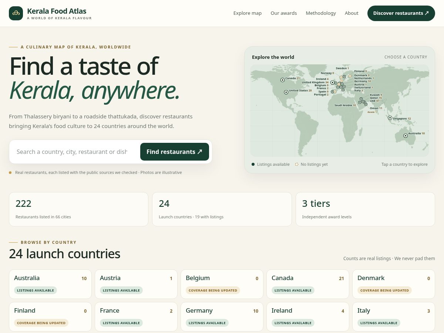Click the Find restaurants button
The image size is (444, 333).
tap(175, 152)
